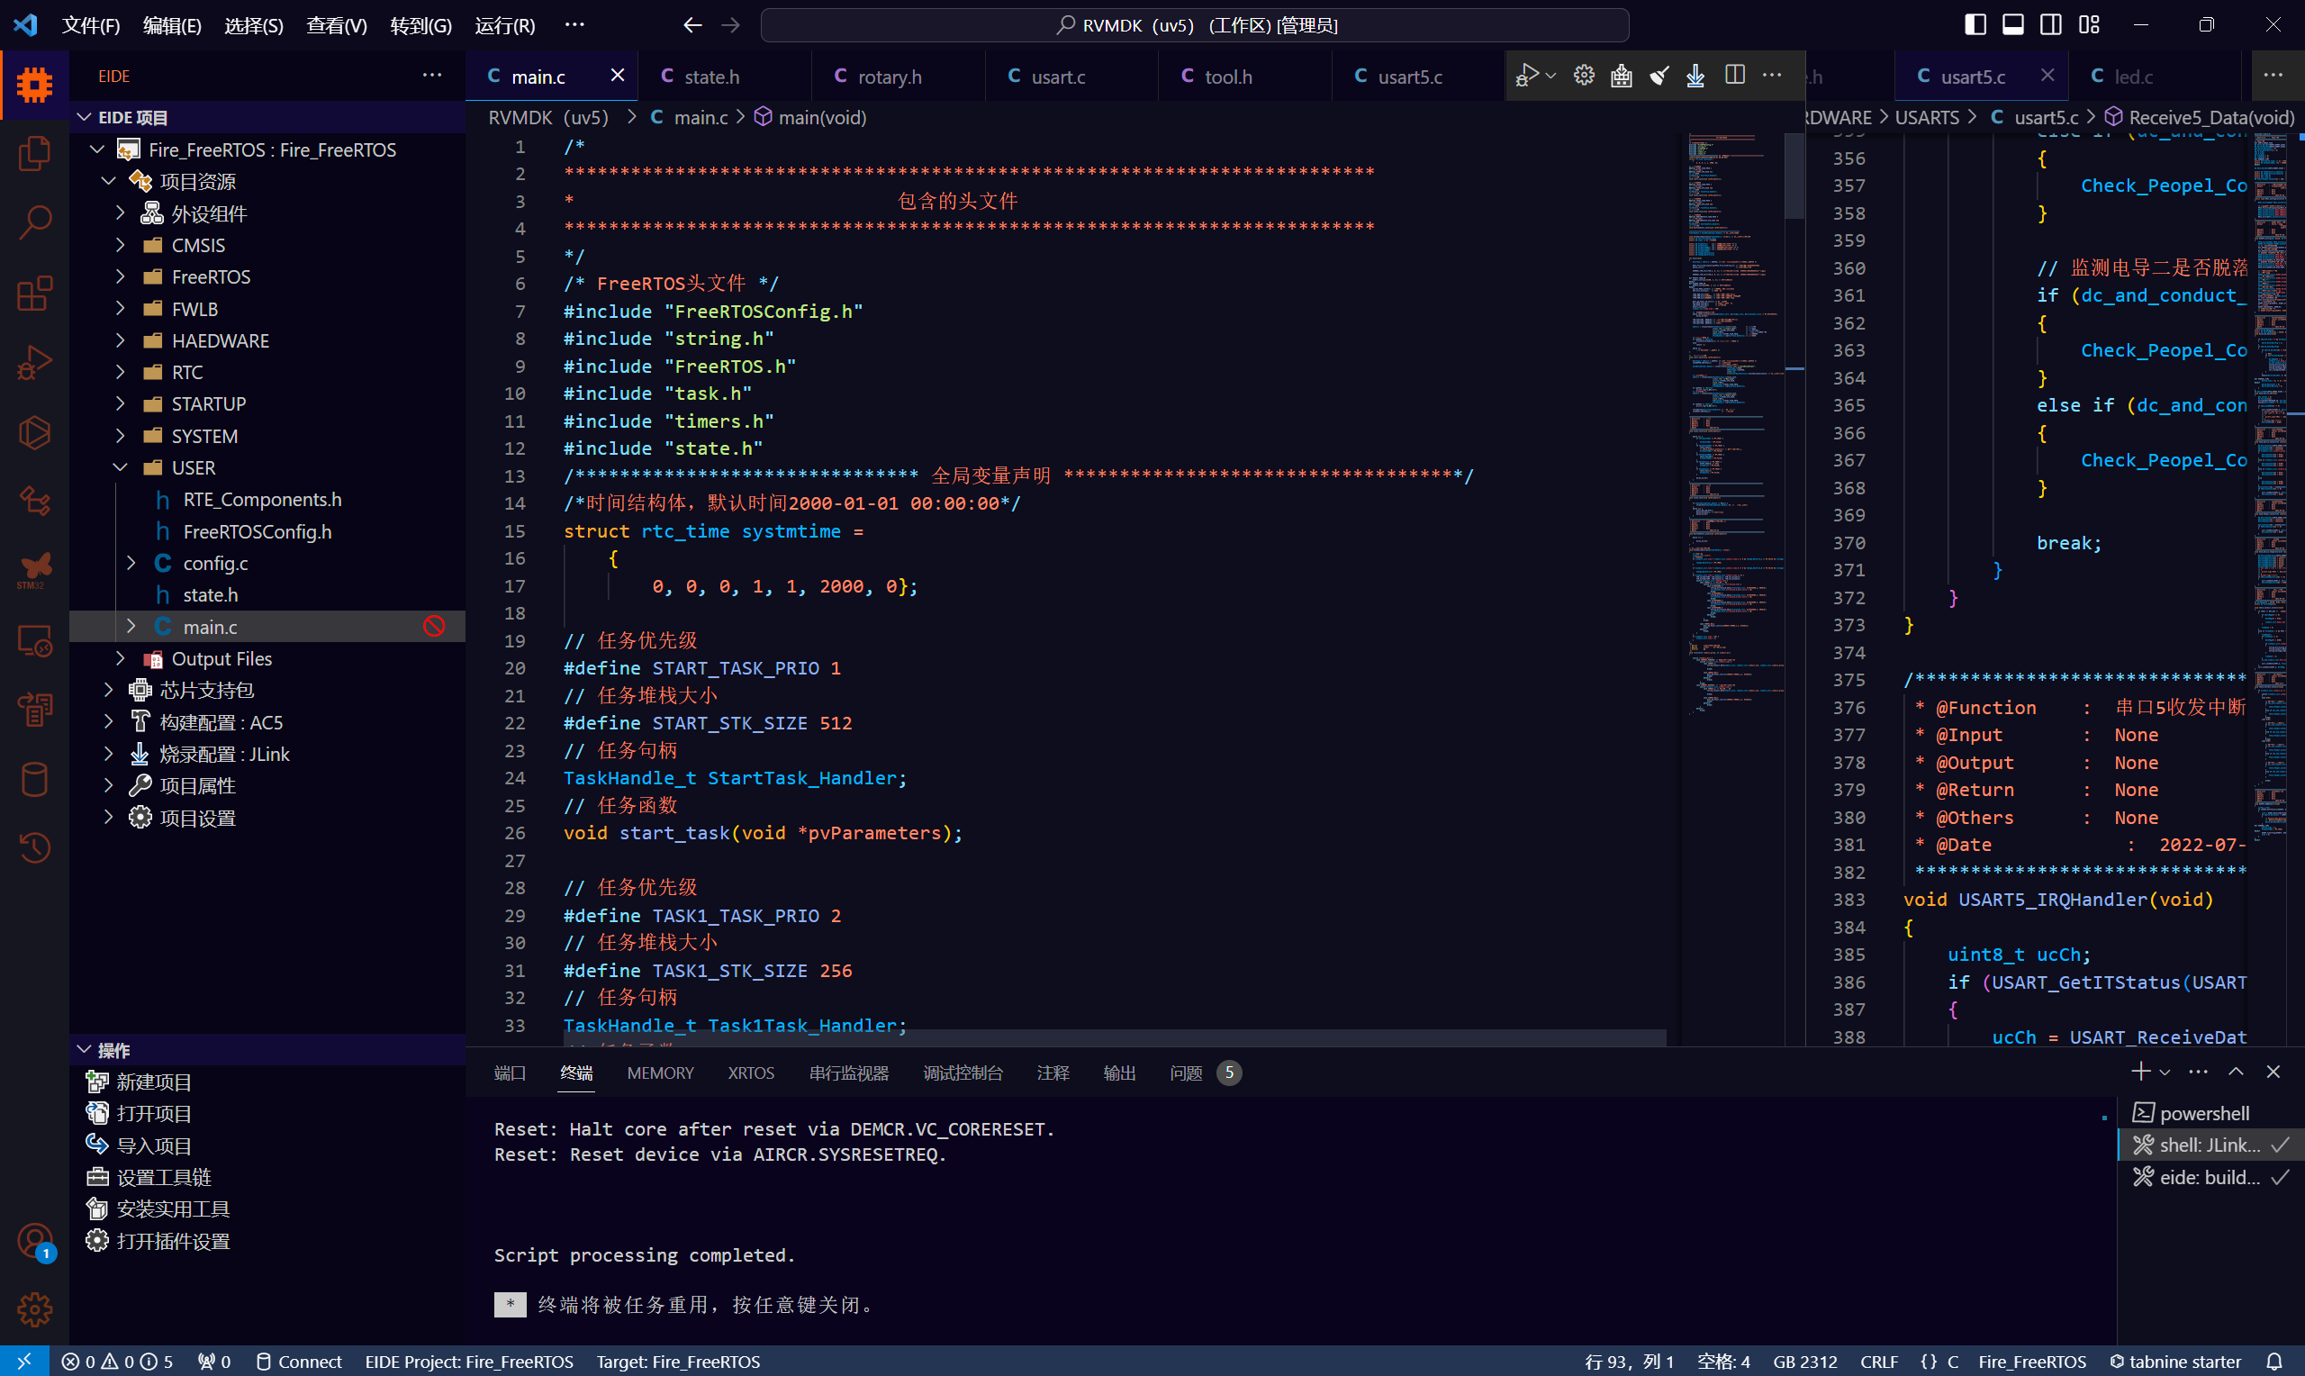
Task: Click the build gear icon in editor toolbar
Action: (x=1584, y=75)
